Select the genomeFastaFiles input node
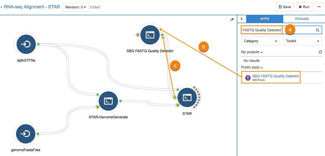Screen dimensions: 325x156 coord(25,134)
